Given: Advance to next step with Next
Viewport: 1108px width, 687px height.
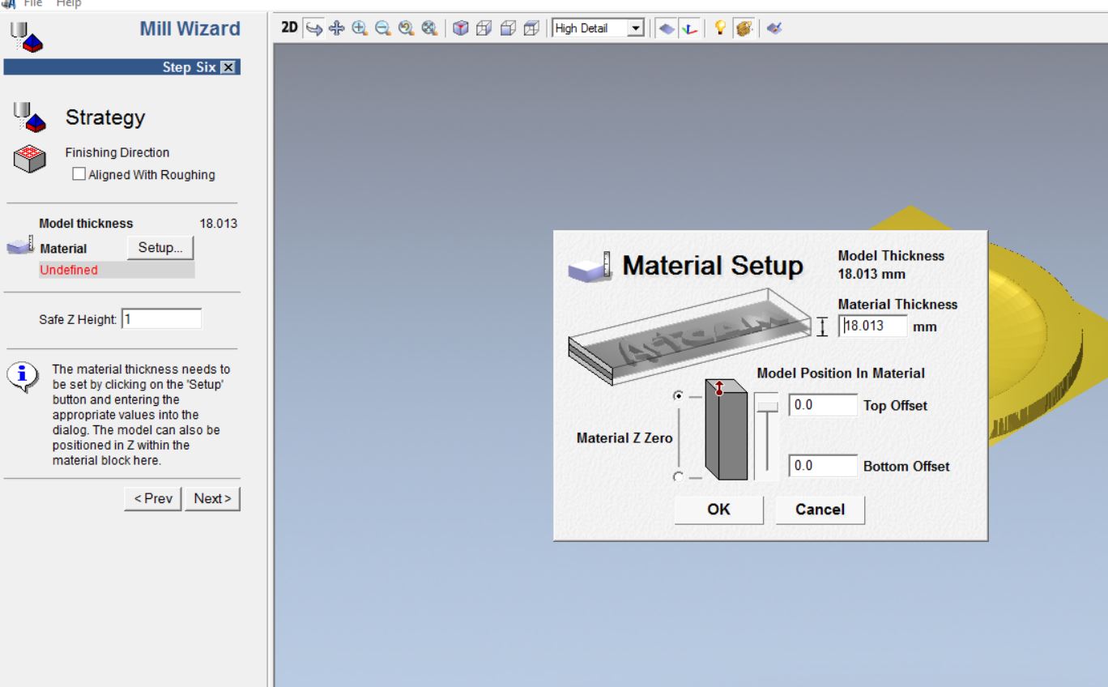Looking at the screenshot, I should click(212, 499).
